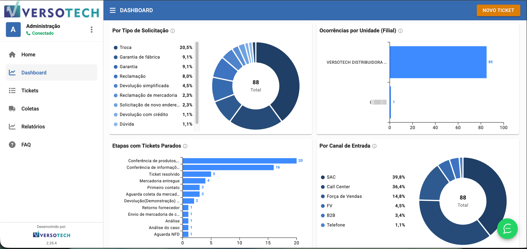This screenshot has height=249, width=527.
Task: Select the Dúvida legend entry
Action: [x=153, y=124]
